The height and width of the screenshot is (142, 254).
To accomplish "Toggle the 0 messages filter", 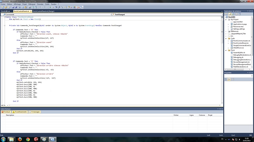I will point(35,112).
